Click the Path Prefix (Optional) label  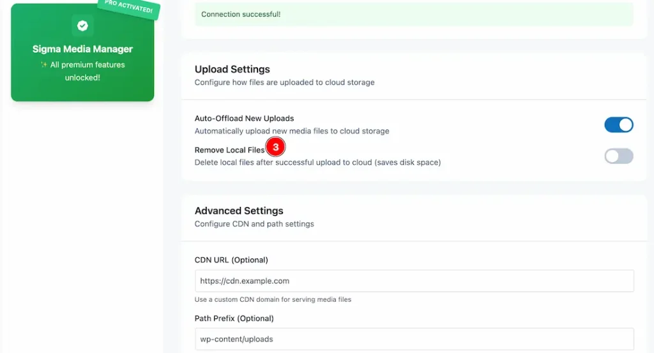(x=234, y=319)
